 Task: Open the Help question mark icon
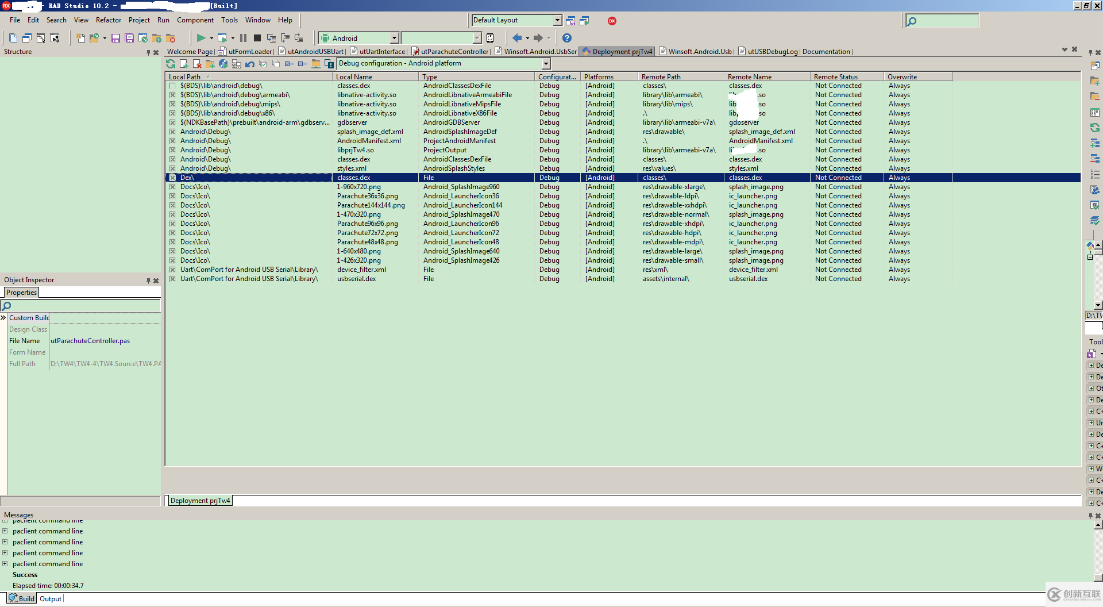566,38
